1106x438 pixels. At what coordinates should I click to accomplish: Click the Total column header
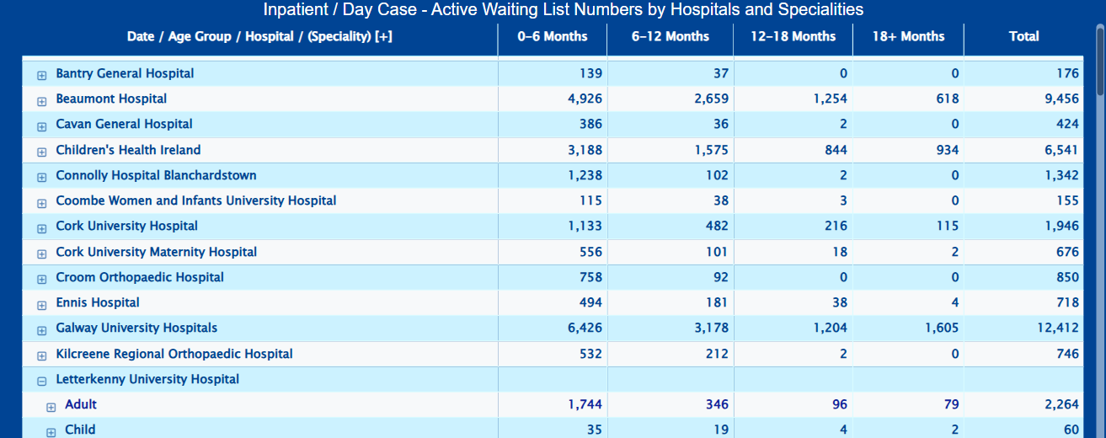tap(1023, 36)
